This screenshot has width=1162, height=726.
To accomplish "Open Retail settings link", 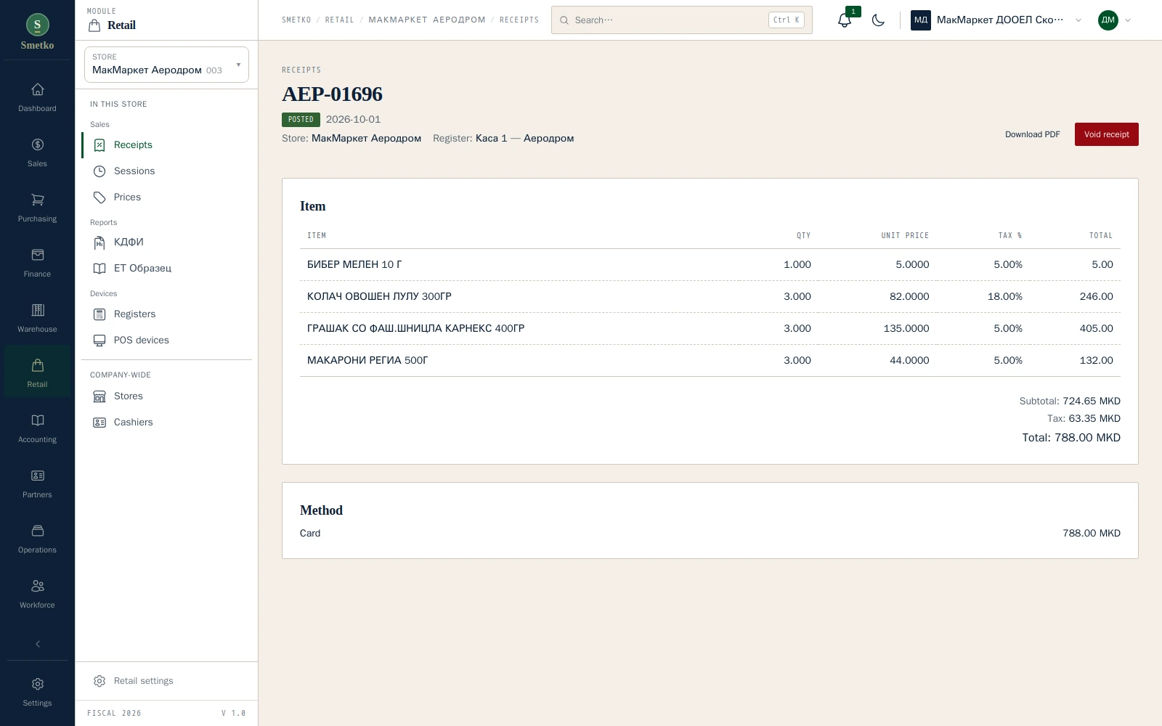I will pyautogui.click(x=166, y=681).
